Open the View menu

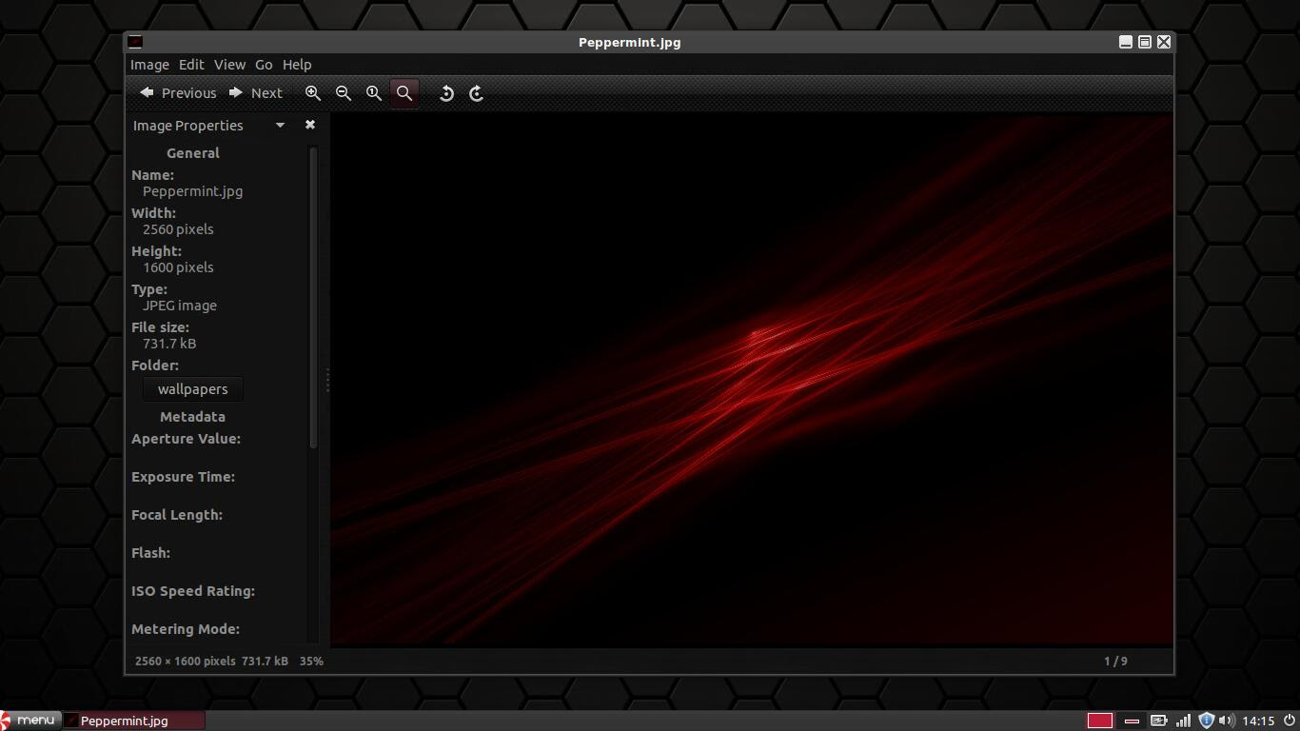tap(229, 65)
